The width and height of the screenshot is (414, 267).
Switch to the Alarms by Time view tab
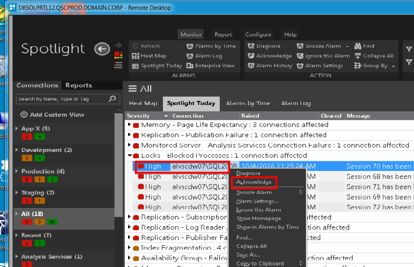(248, 103)
